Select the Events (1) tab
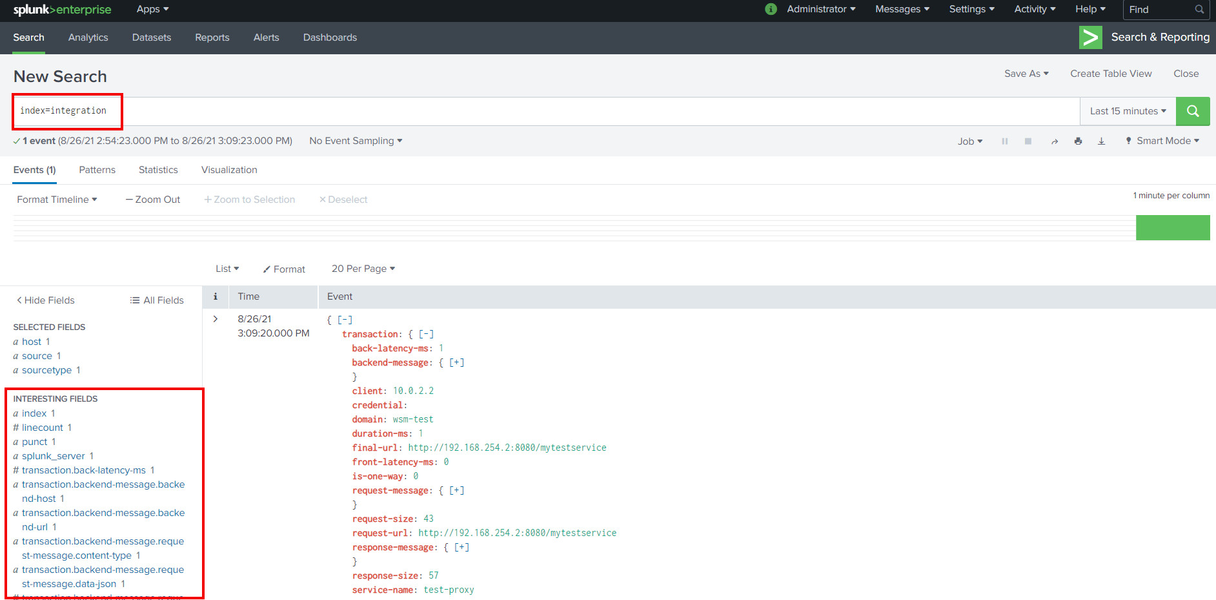 34,170
